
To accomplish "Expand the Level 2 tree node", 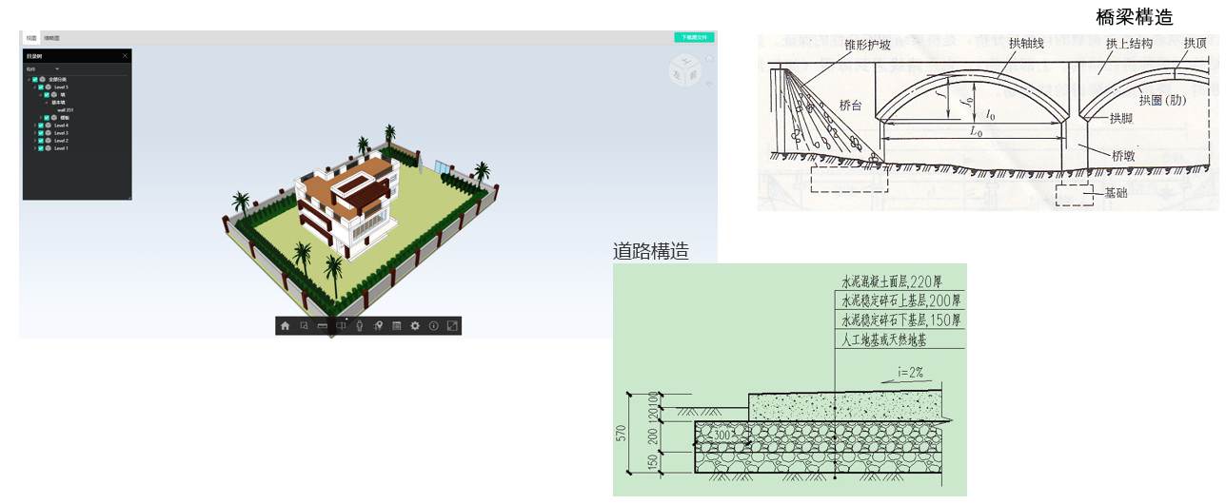I will point(34,141).
